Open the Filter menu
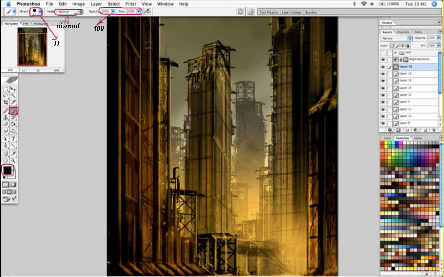This screenshot has width=444, height=277. pos(131,4)
